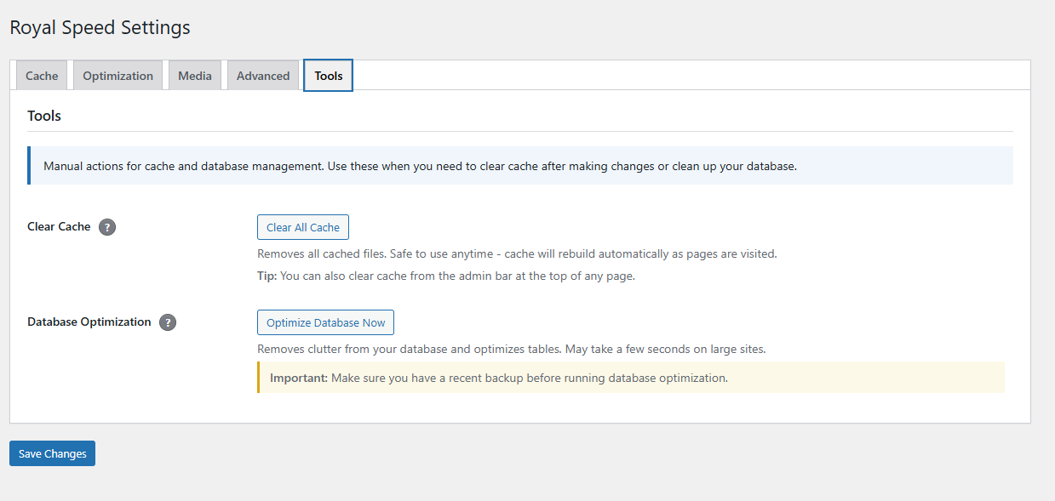The width and height of the screenshot is (1055, 501).
Task: Click the Royal Speed Settings page heading
Action: (99, 27)
